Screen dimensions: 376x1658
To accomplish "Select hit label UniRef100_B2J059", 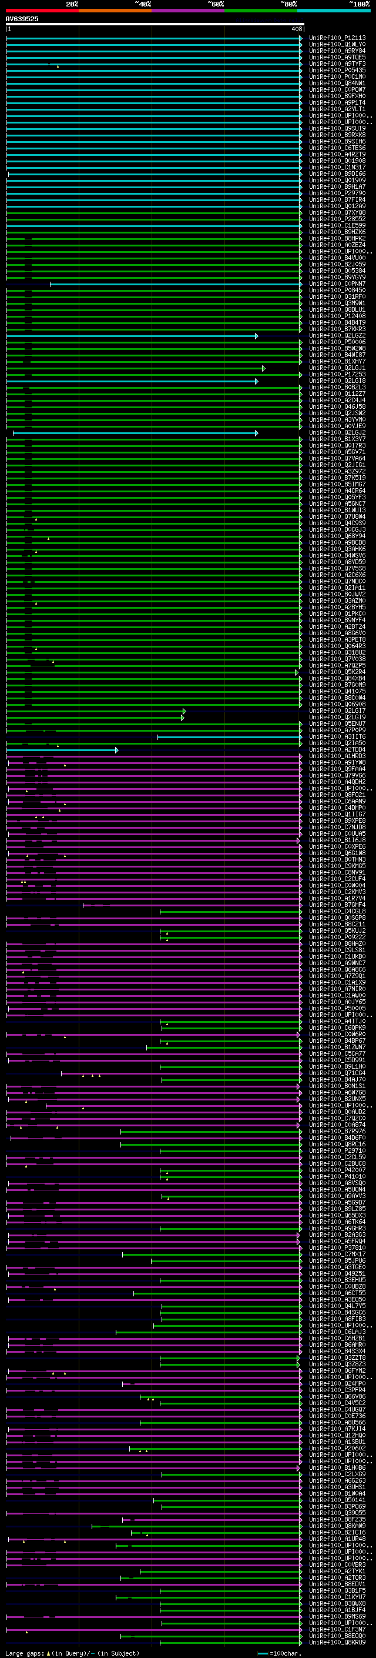I will (x=337, y=265).
